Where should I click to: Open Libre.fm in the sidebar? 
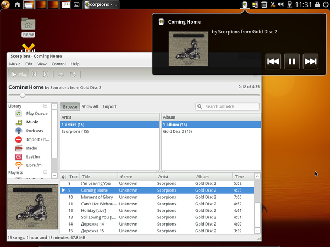(28, 165)
